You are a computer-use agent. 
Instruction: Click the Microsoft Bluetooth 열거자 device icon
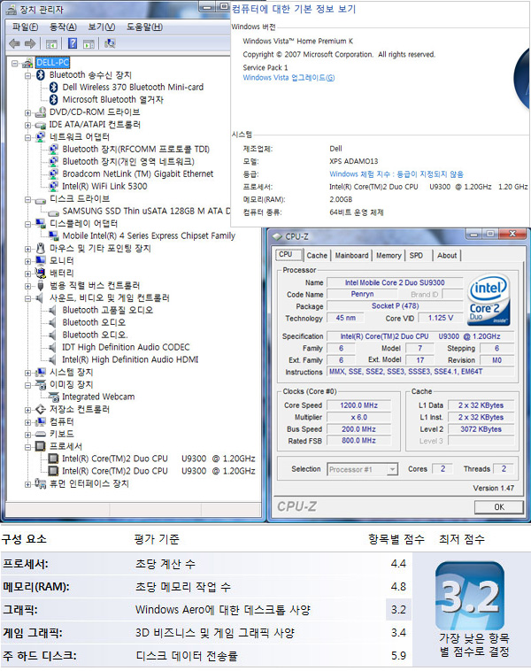coord(53,100)
